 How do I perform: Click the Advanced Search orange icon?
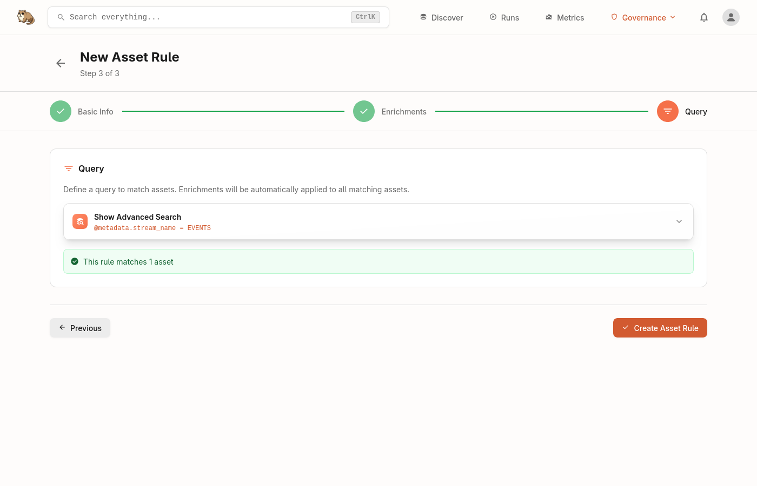(x=80, y=221)
